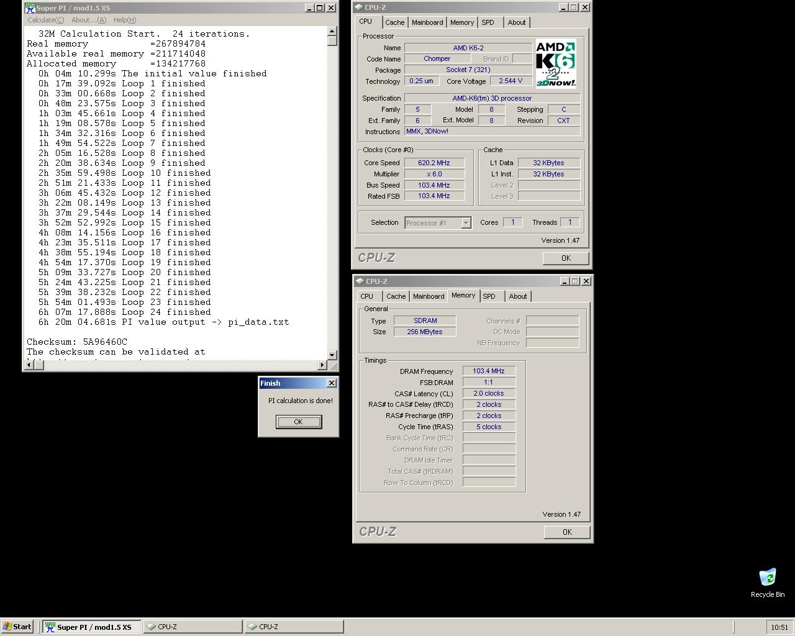
Task: Switch to CPU tab in upper CPU-Z window
Action: (366, 22)
